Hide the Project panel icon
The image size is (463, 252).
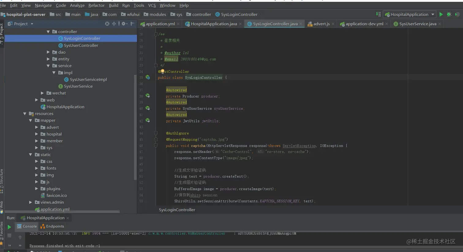(133, 24)
